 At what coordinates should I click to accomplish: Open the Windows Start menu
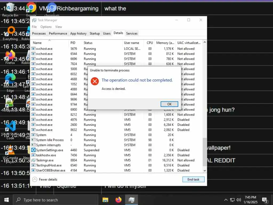pos(6,200)
